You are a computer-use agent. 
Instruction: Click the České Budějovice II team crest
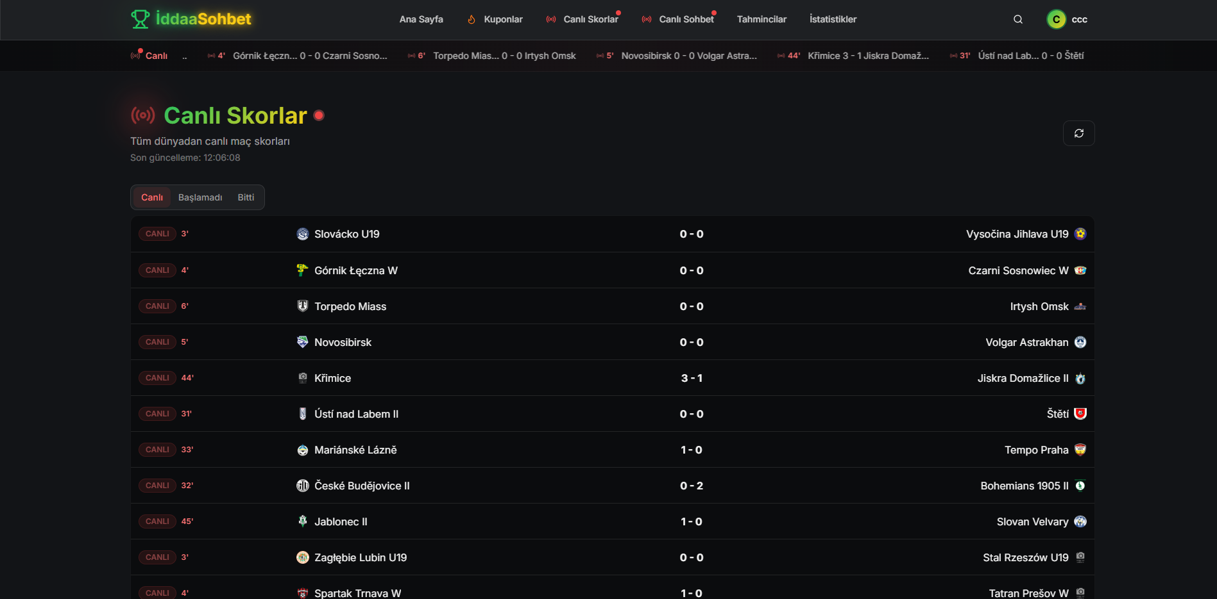pos(303,486)
